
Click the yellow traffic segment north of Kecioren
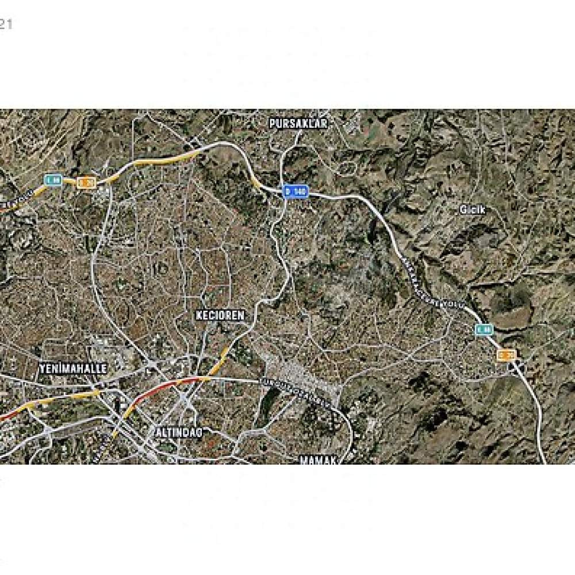coord(166,159)
